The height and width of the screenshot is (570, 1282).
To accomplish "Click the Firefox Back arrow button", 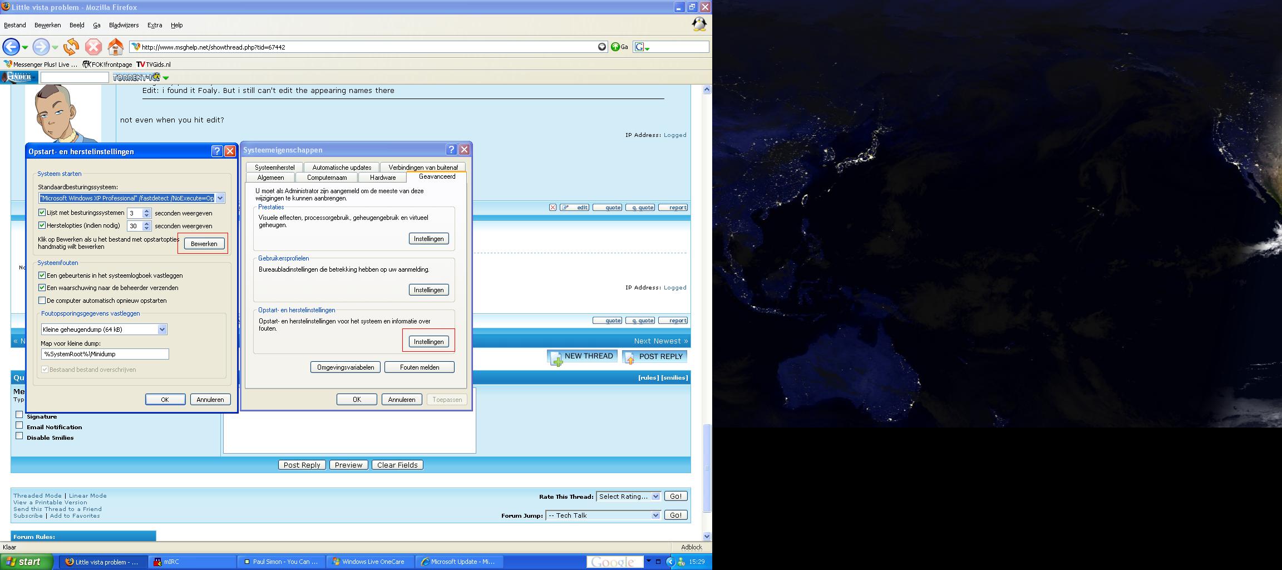I will click(11, 47).
